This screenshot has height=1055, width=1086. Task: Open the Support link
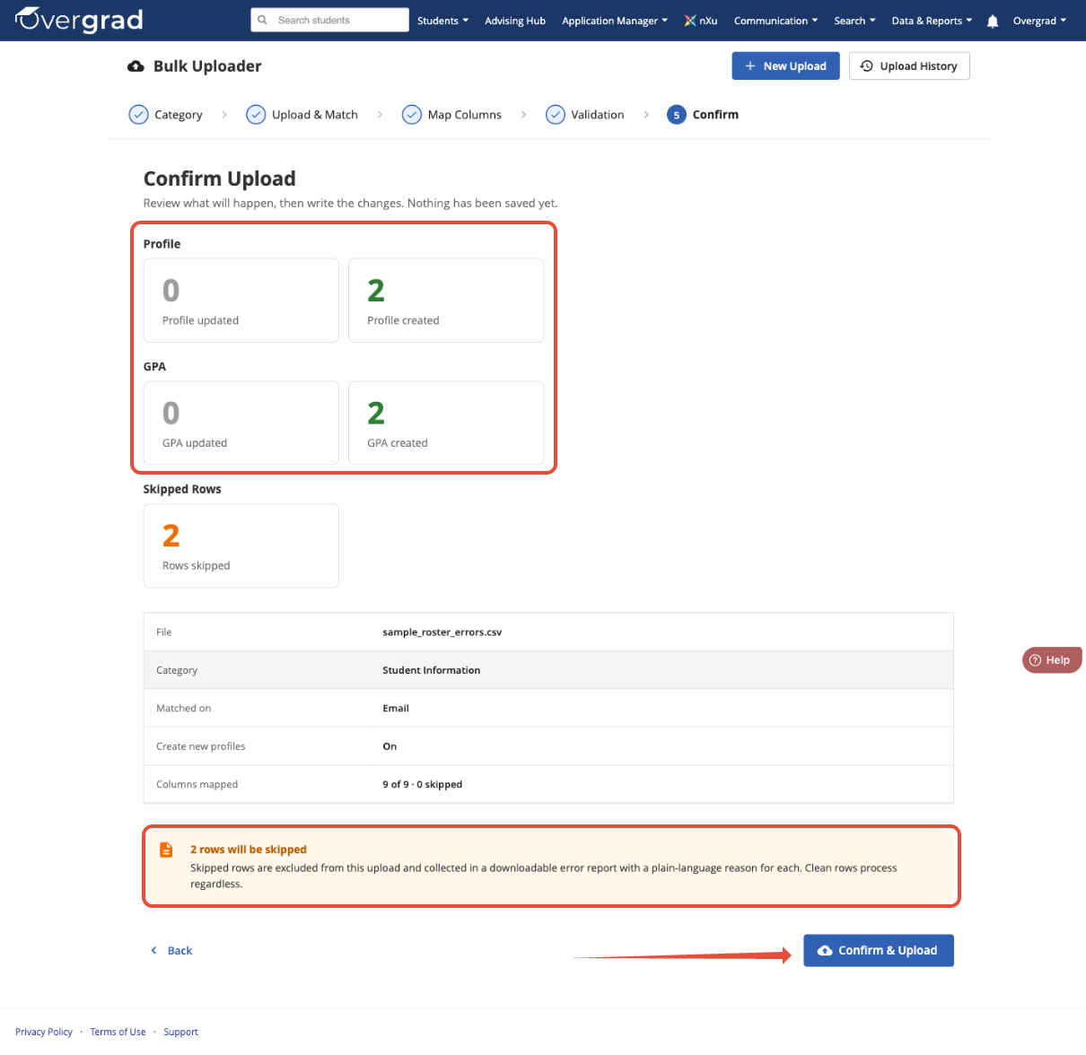point(180,1032)
